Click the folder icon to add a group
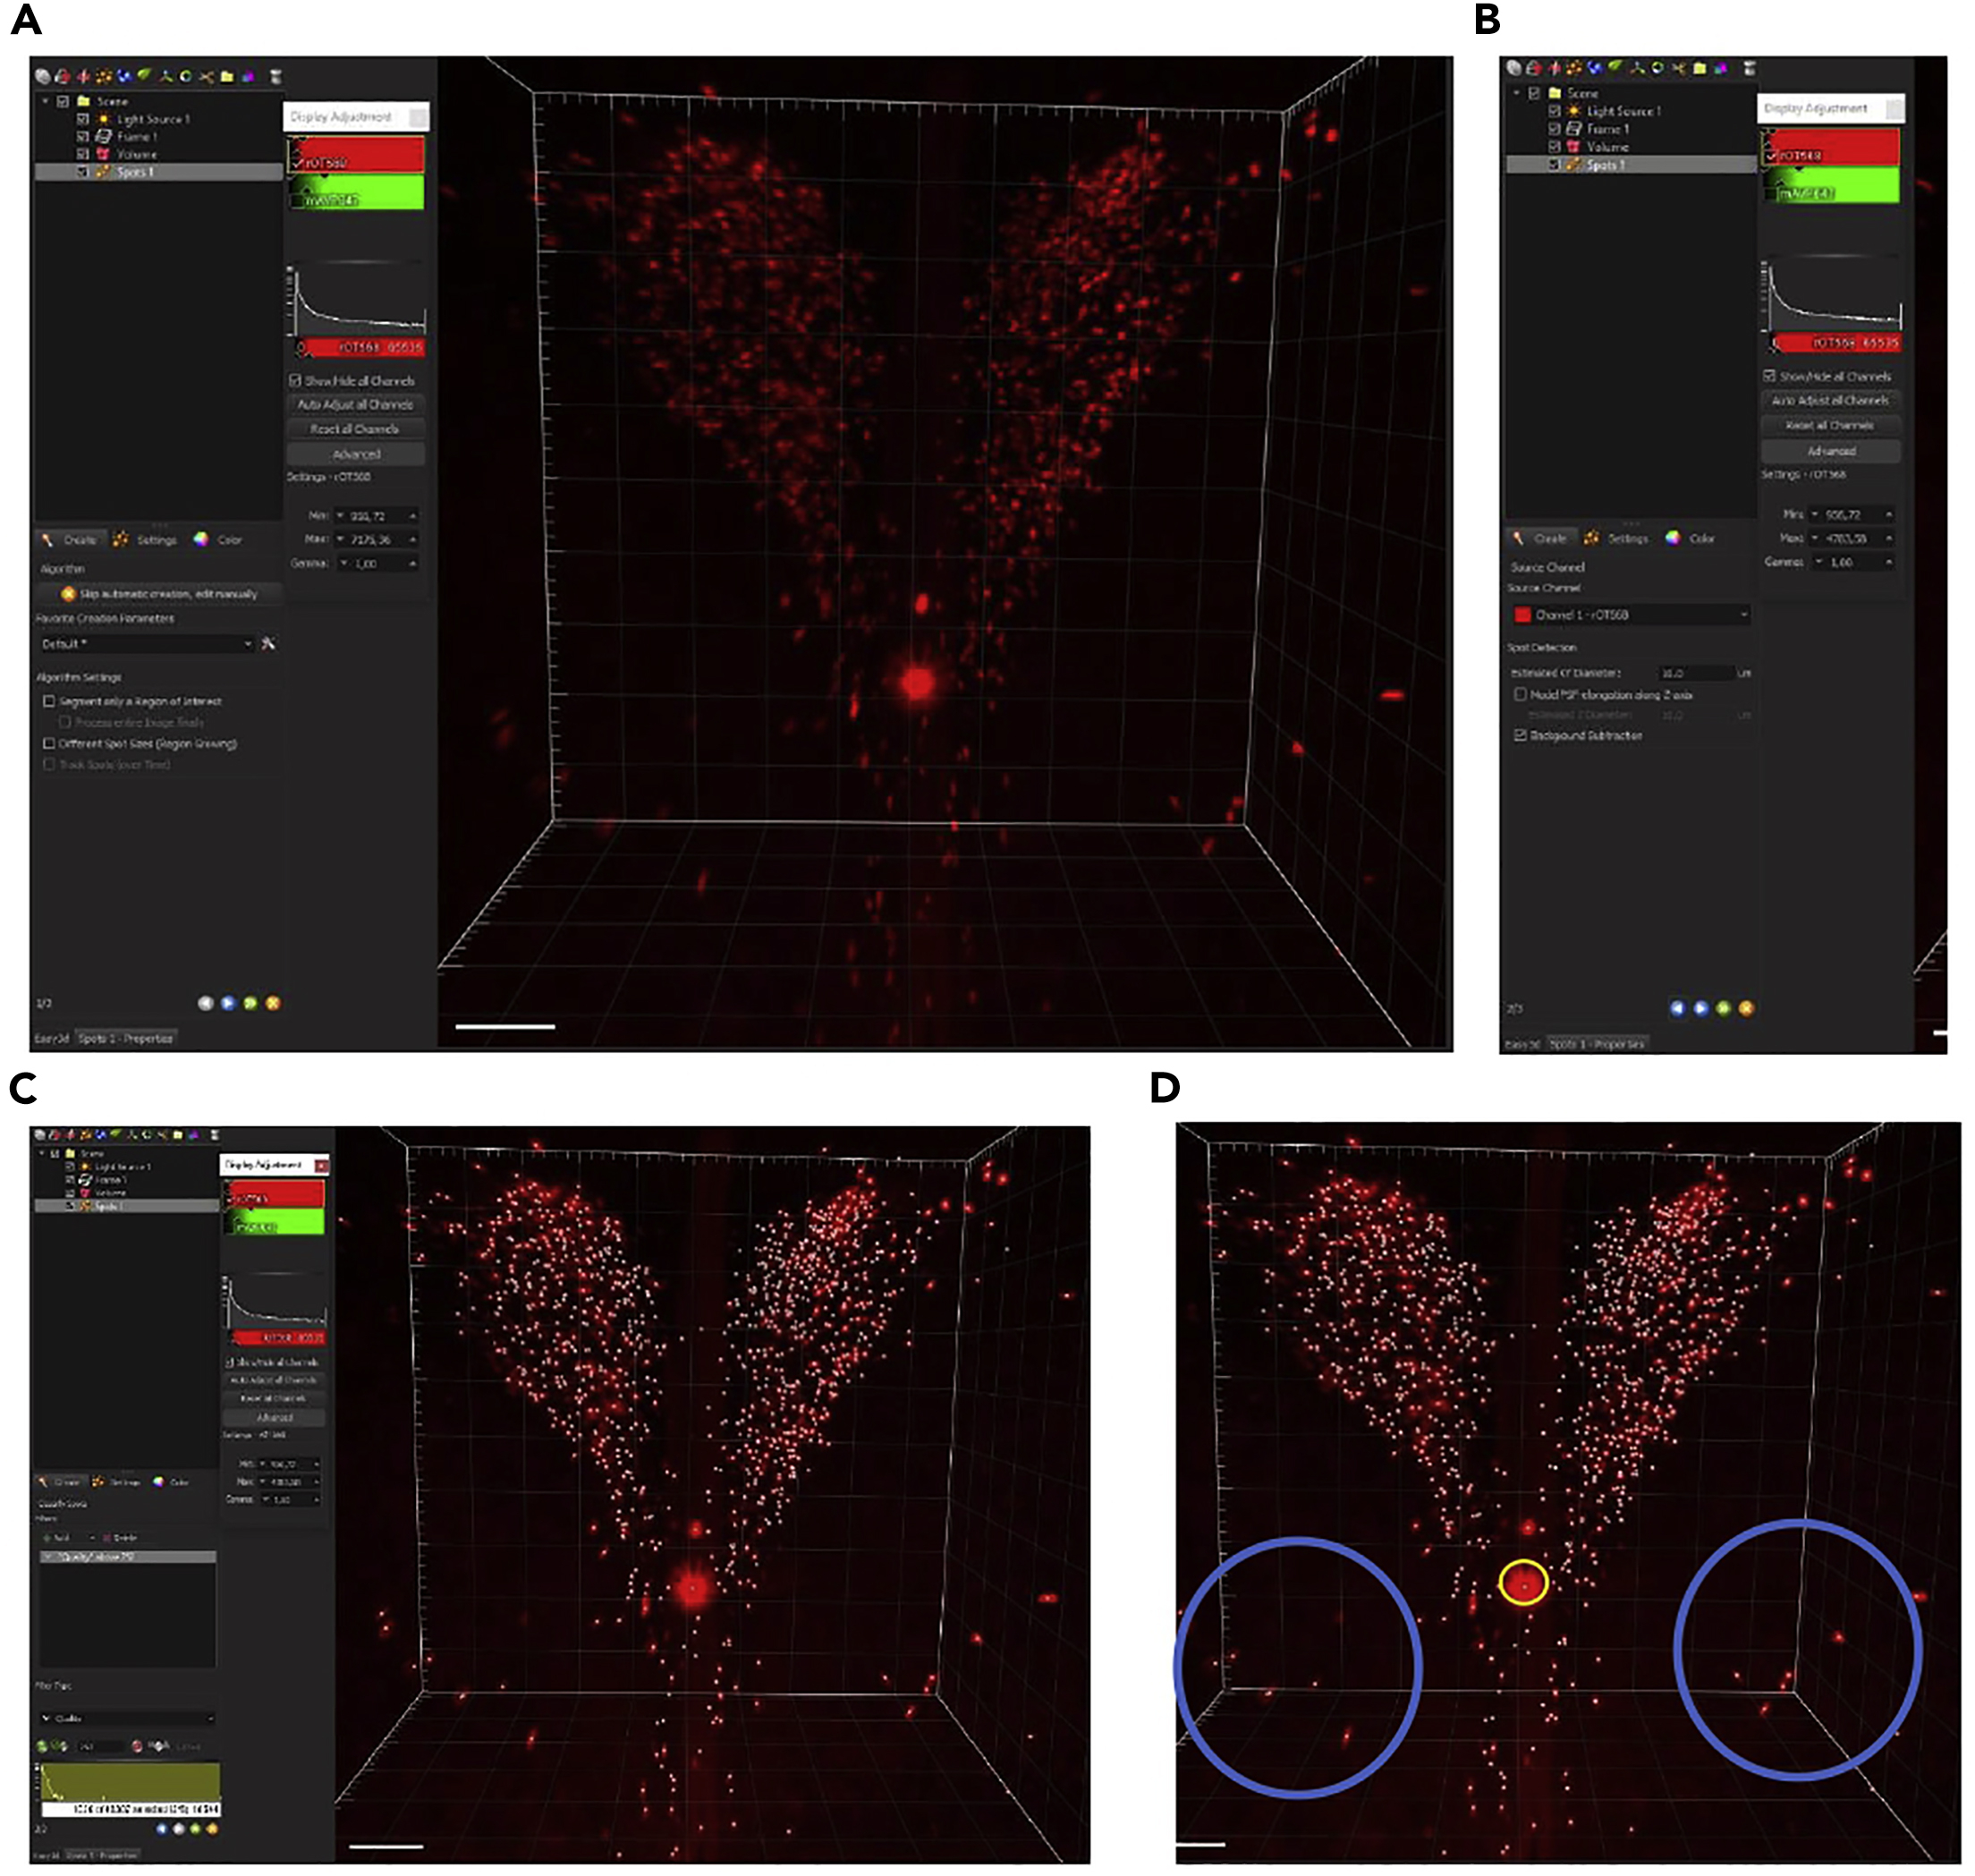This screenshot has width=1975, height=1876. (x=226, y=76)
